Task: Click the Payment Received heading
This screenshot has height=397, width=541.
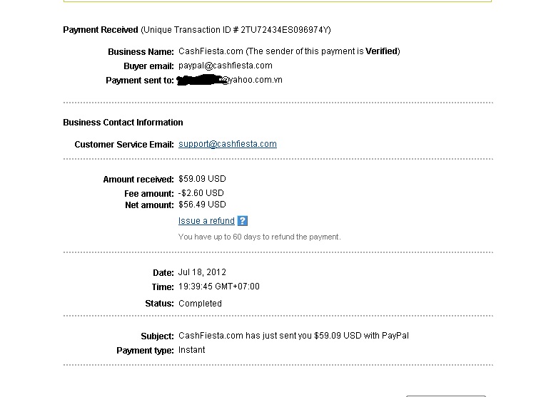Action: tap(101, 30)
